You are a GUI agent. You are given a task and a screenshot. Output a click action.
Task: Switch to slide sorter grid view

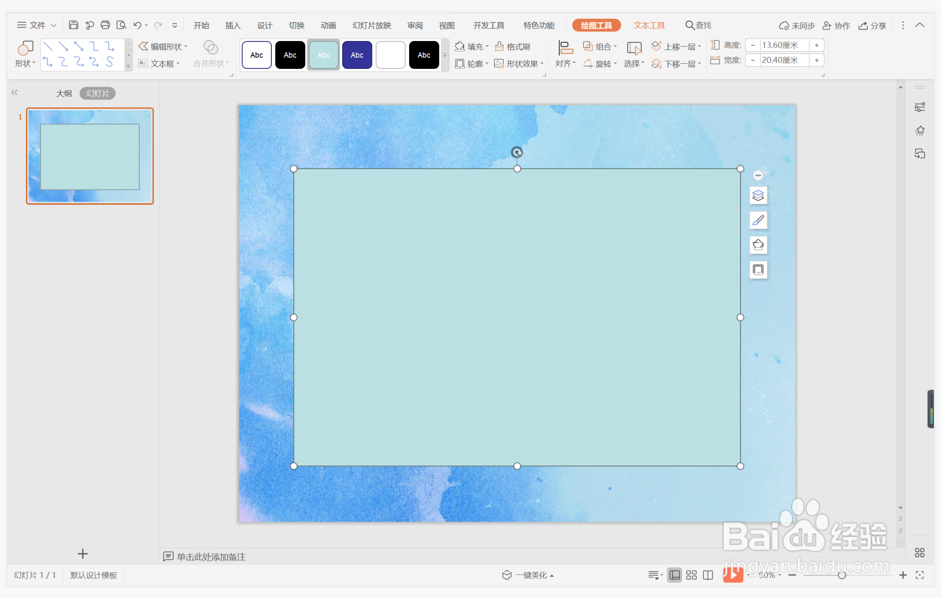[691, 575]
